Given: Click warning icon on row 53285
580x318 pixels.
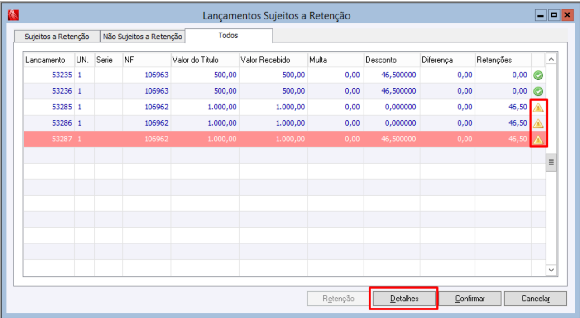Looking at the screenshot, I should point(538,108).
